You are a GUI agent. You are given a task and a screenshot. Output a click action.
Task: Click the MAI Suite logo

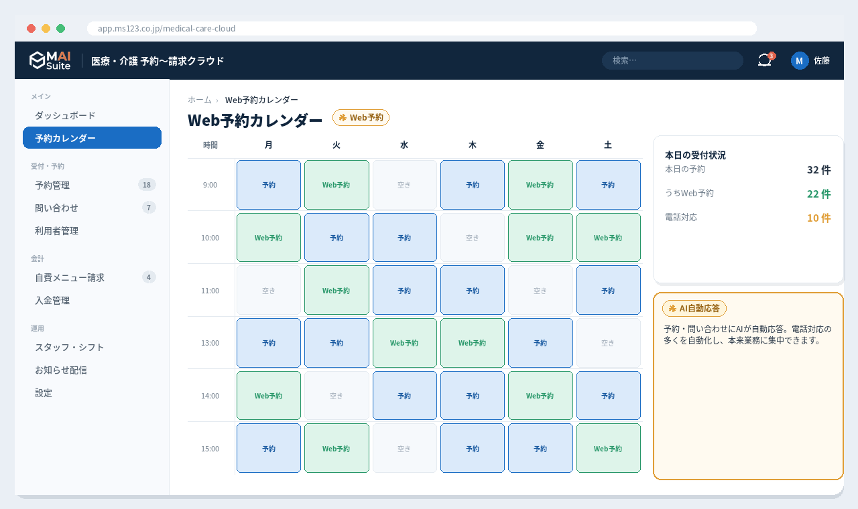tap(50, 60)
